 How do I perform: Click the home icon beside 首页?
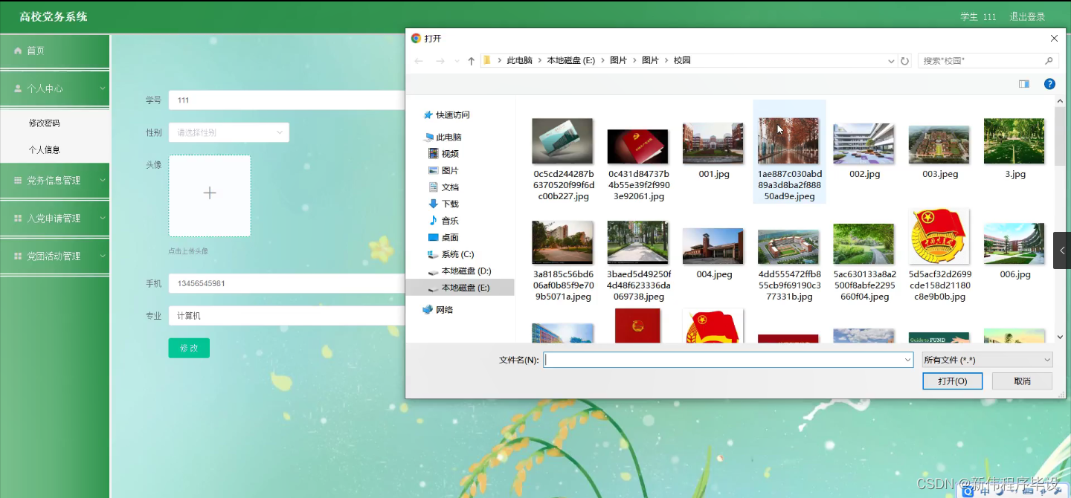(x=18, y=51)
